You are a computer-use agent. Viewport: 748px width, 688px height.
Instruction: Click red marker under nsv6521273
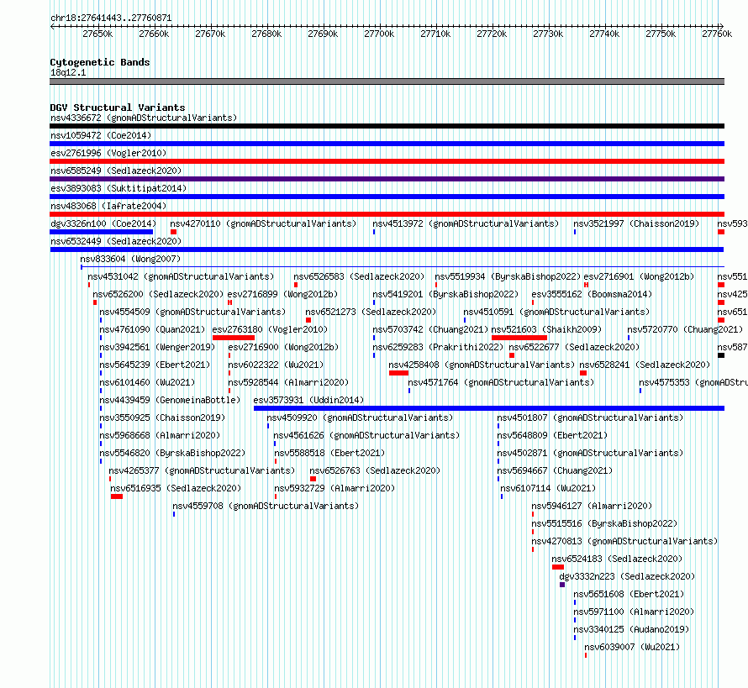click(308, 320)
